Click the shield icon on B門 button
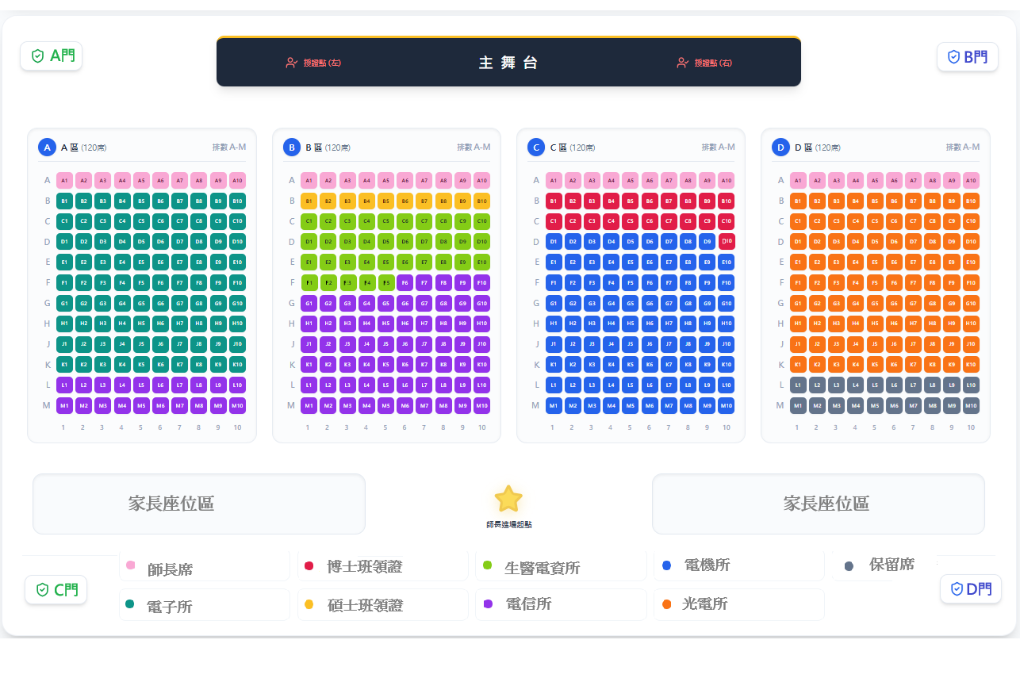The height and width of the screenshot is (682, 1020). (x=953, y=56)
